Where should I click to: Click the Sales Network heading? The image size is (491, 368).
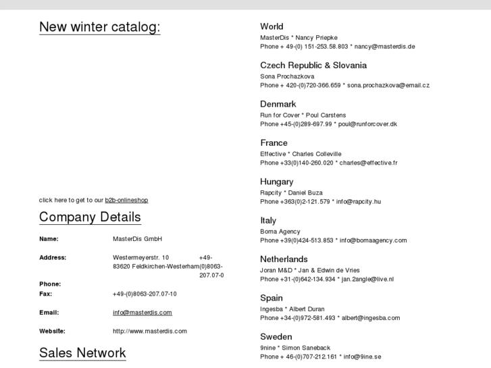pos(82,353)
